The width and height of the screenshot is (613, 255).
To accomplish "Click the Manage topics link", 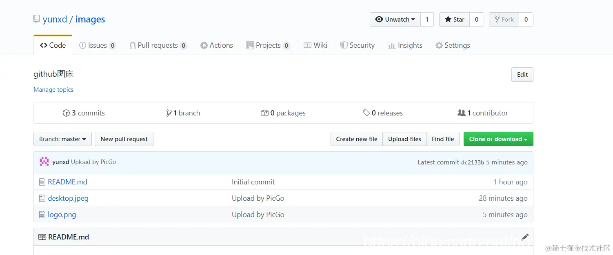I will pyautogui.click(x=53, y=90).
